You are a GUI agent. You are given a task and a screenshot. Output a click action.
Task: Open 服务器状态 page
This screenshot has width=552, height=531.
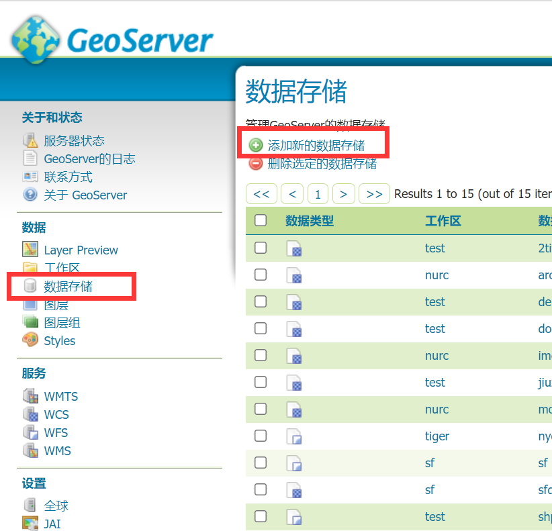(74, 141)
